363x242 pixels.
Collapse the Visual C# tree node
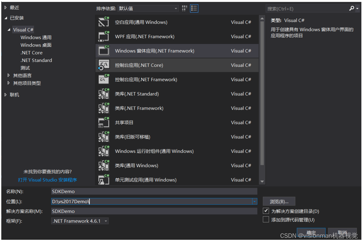coord(9,30)
